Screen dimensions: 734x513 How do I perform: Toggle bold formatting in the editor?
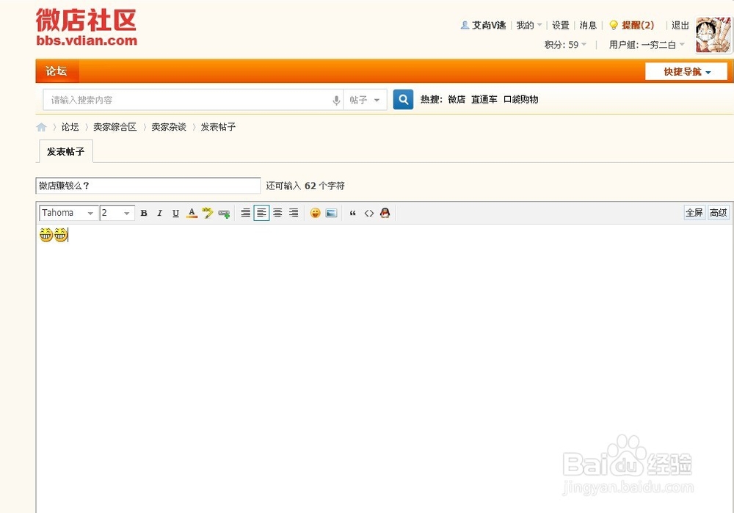click(144, 213)
